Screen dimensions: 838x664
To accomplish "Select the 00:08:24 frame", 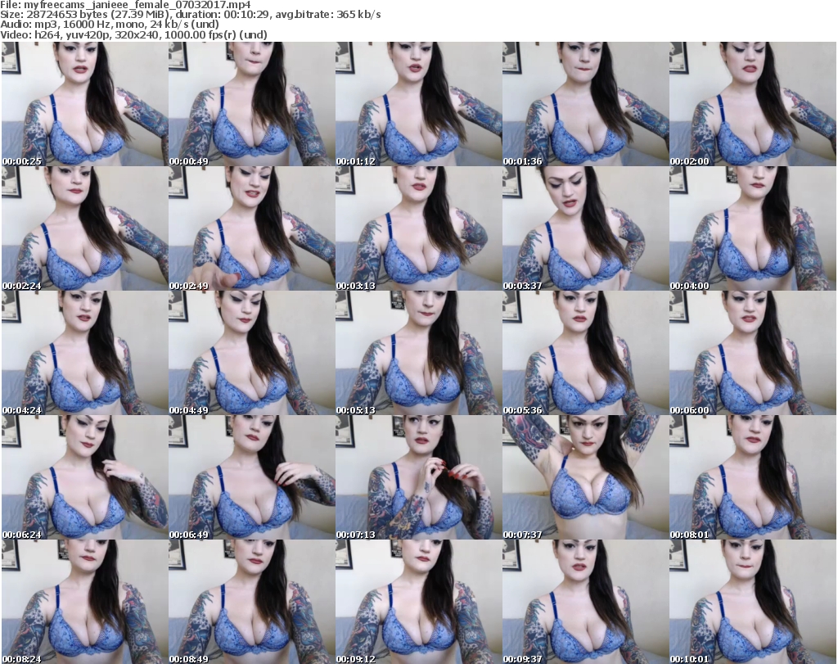I will tap(84, 602).
